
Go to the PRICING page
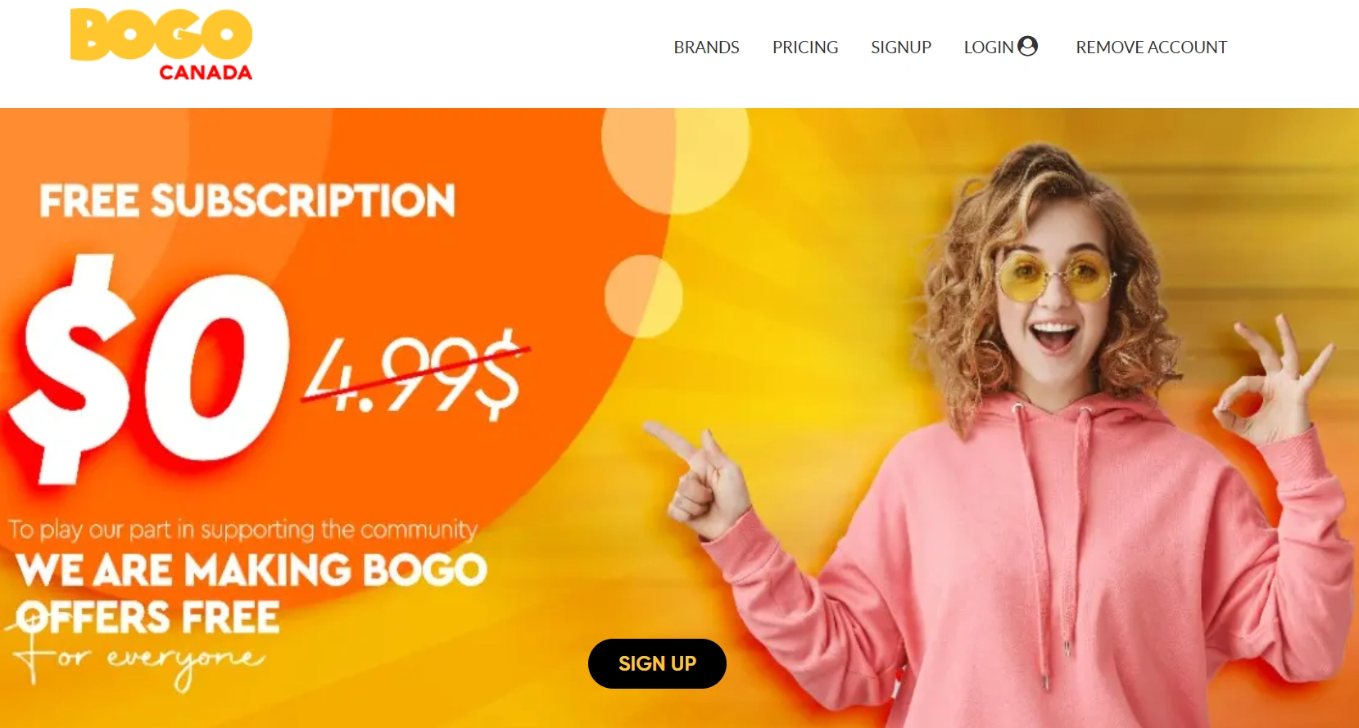point(805,47)
